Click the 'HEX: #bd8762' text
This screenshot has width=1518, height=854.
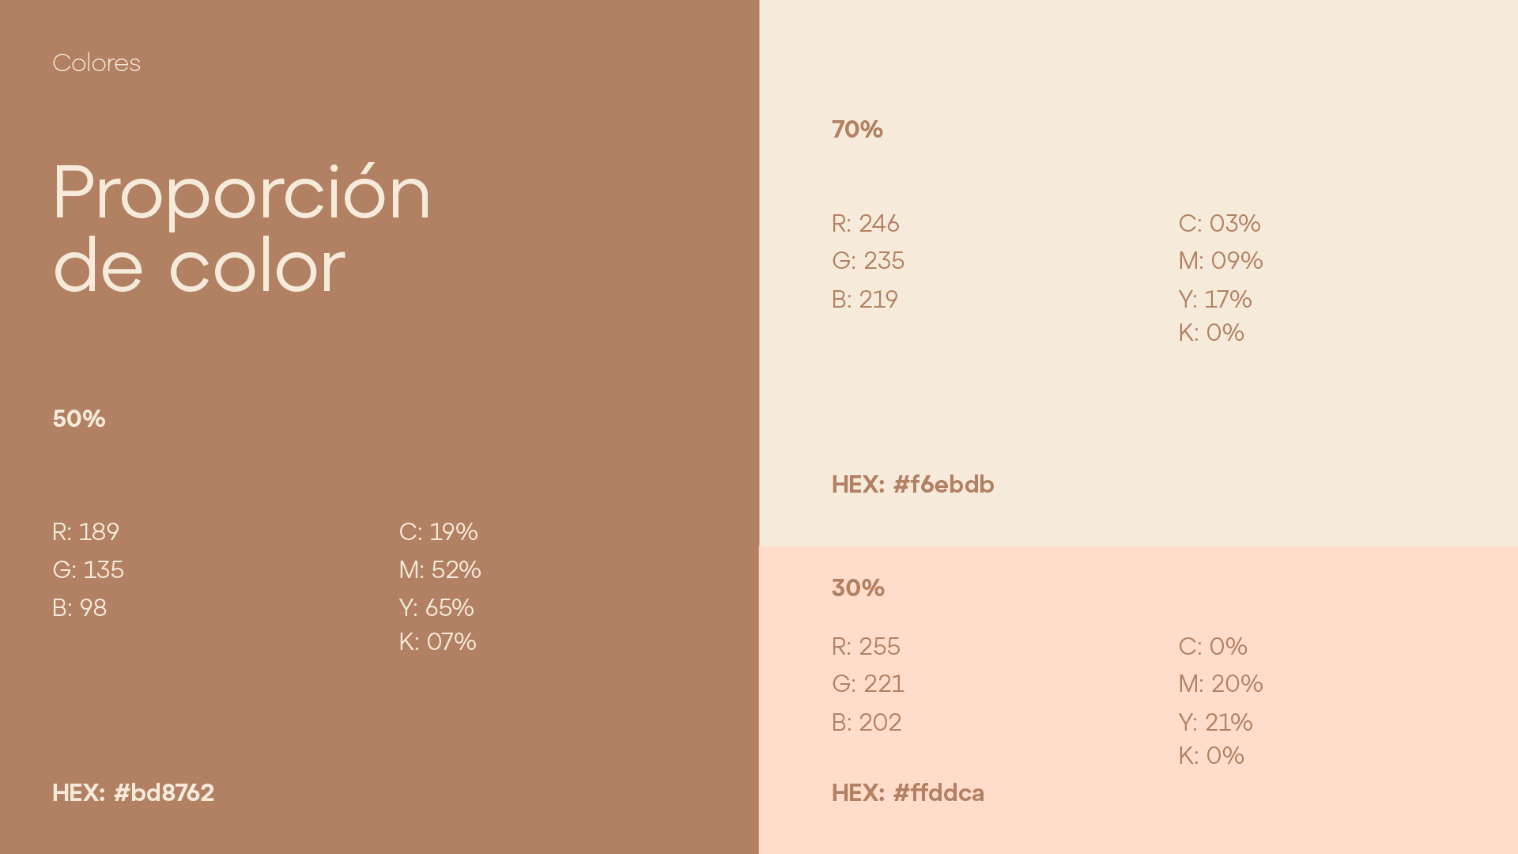click(133, 793)
